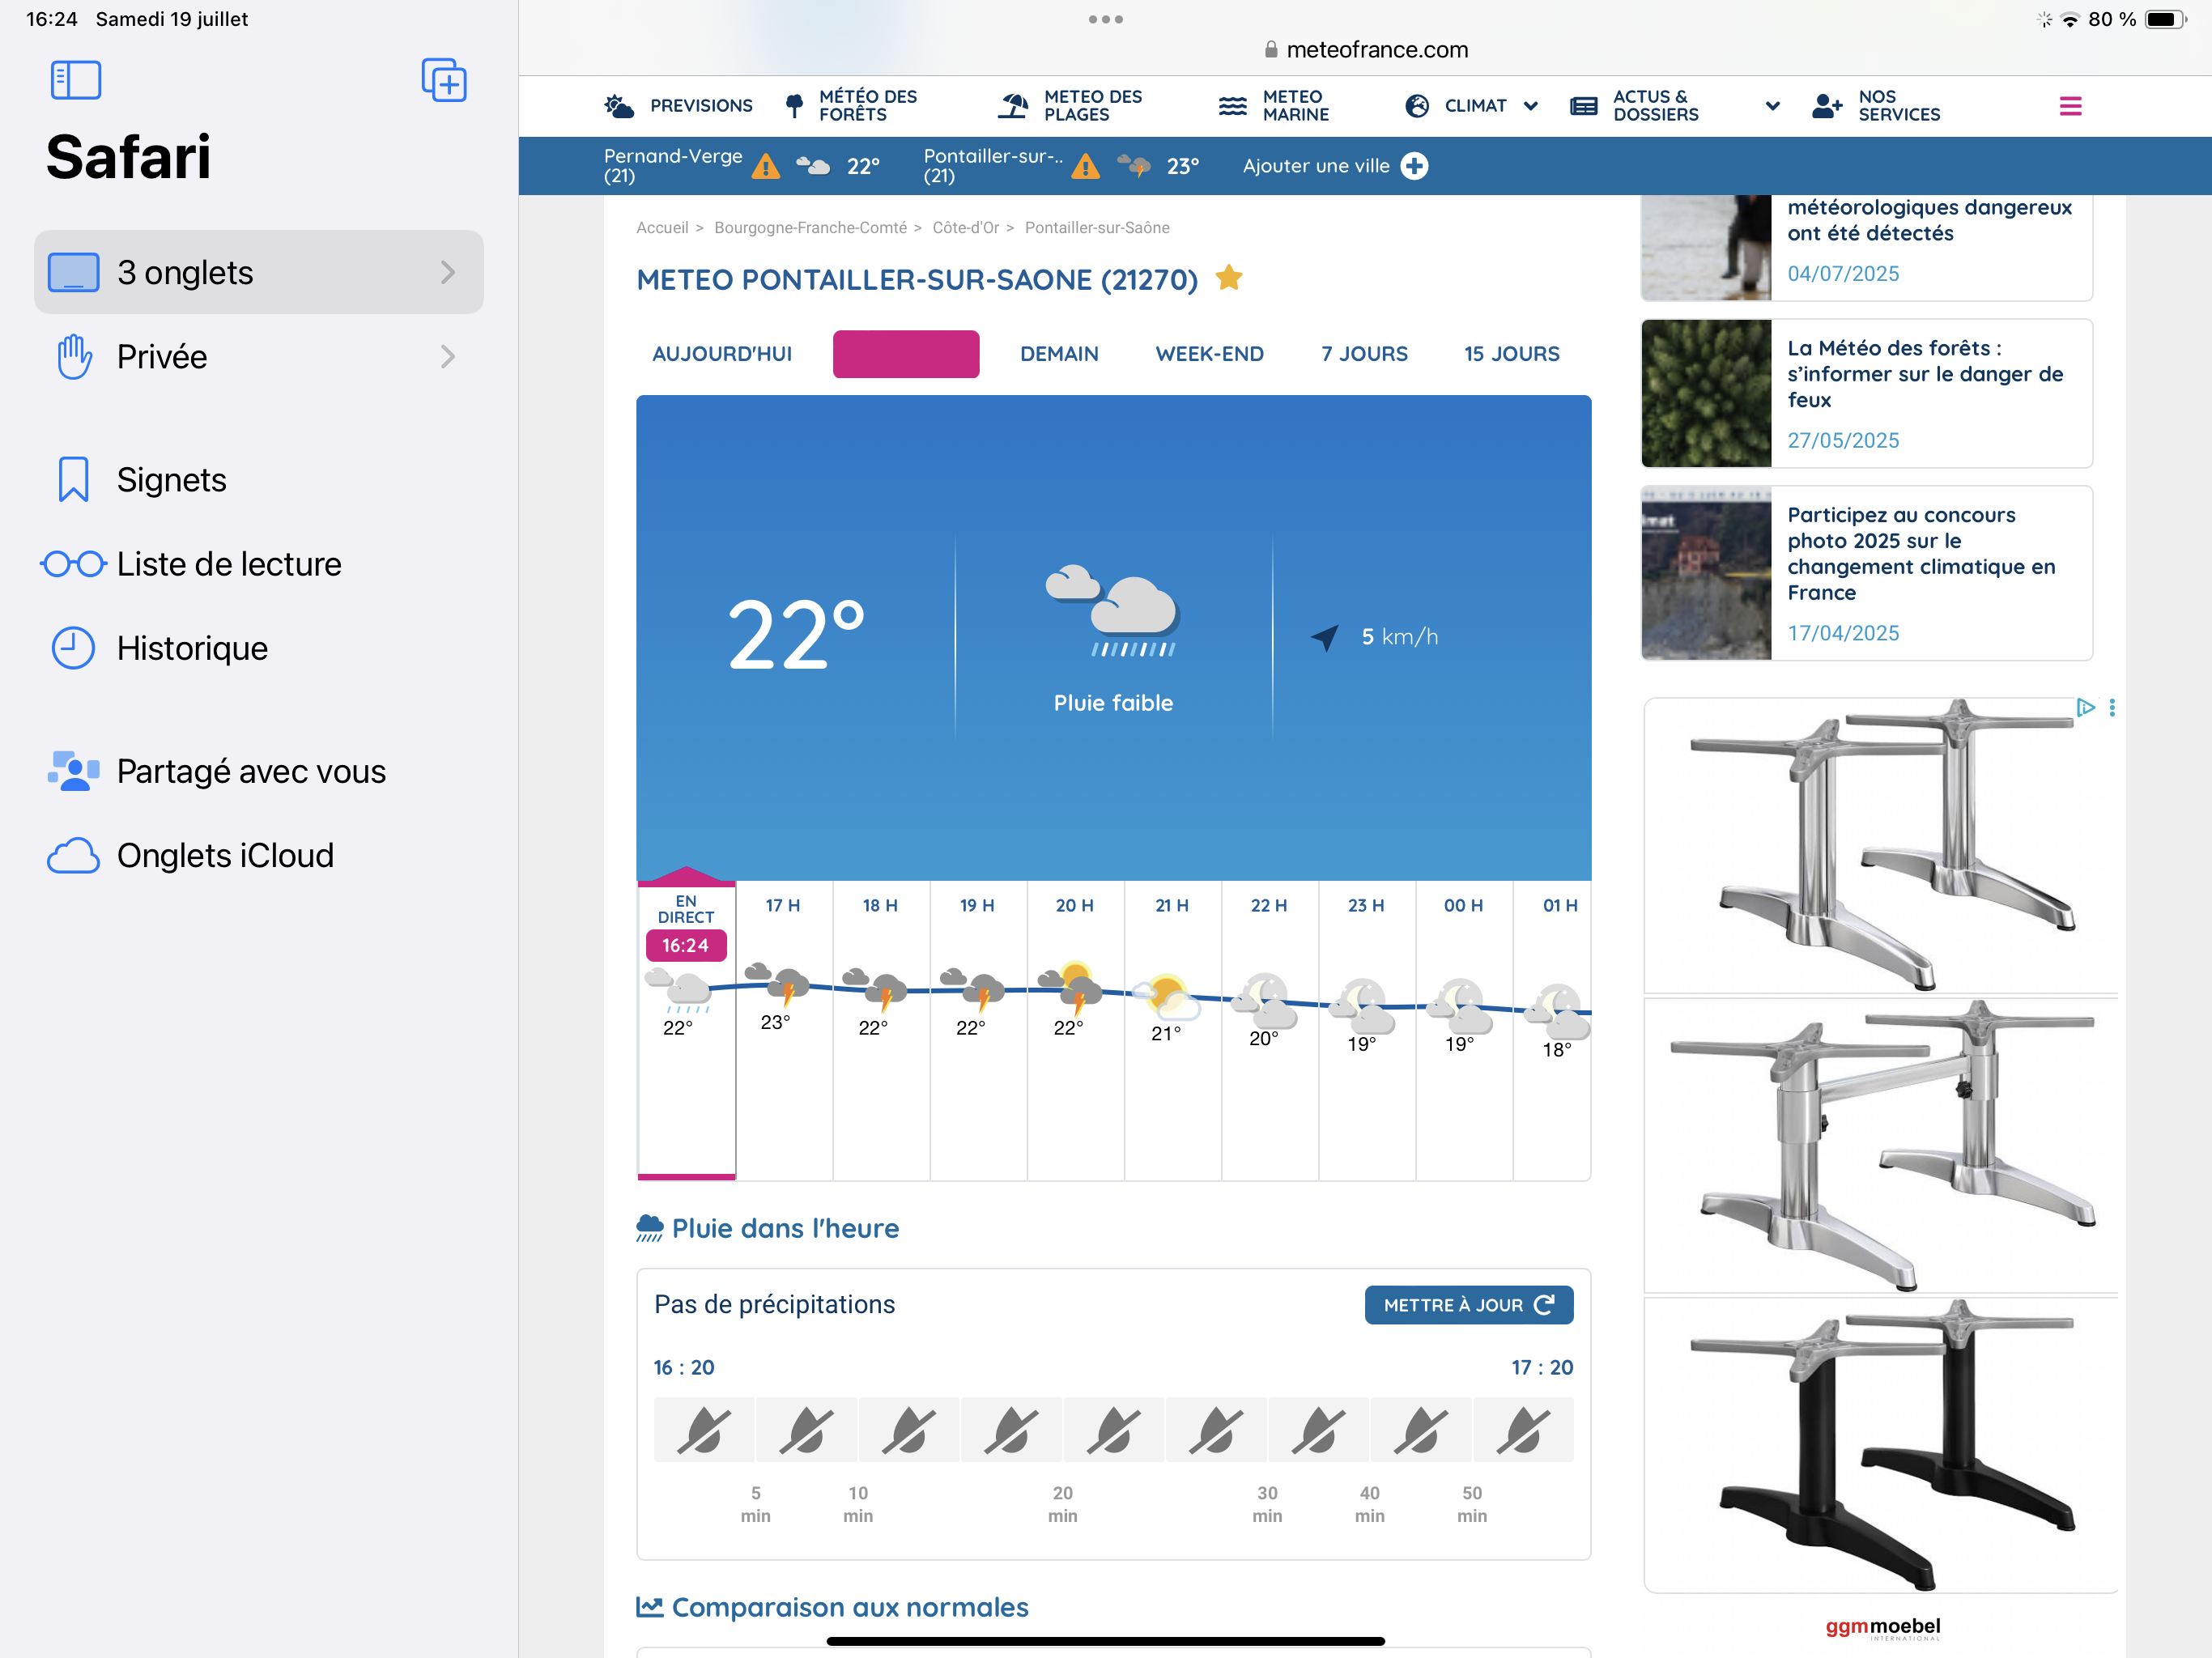Open Nos Services menu
The width and height of the screenshot is (2212, 1658).
(1876, 106)
